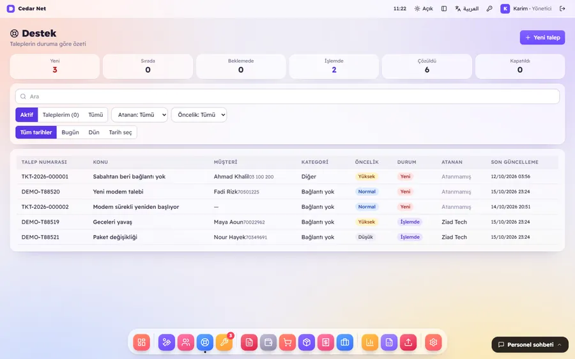Click the İşlemde status card showing 2
Image resolution: width=575 pixels, height=359 pixels.
(x=334, y=66)
